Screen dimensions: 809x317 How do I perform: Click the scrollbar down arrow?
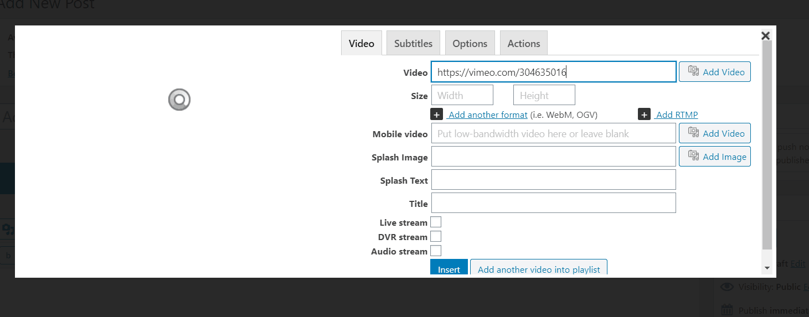point(767,268)
